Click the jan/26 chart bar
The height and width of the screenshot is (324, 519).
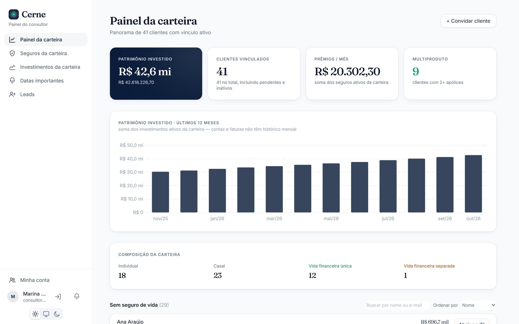217,191
